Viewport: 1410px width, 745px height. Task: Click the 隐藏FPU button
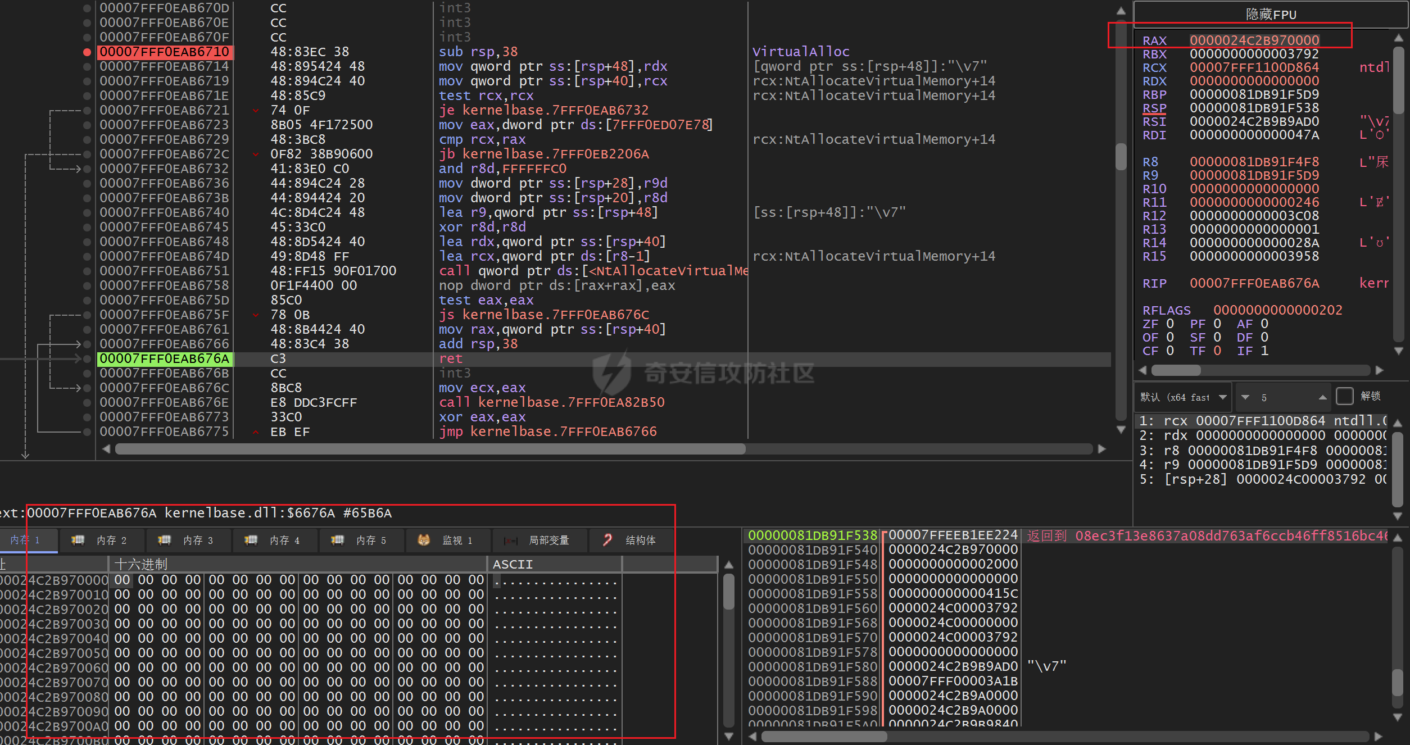(x=1271, y=15)
